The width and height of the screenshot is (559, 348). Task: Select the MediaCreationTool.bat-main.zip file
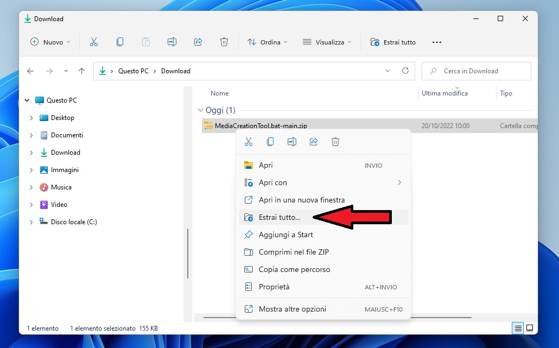point(370,125)
